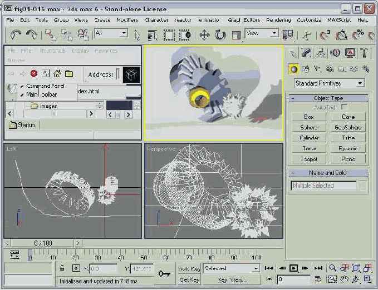The image size is (378, 290).
Task: Switch to the Utilities hammer panel
Action: coord(364,53)
